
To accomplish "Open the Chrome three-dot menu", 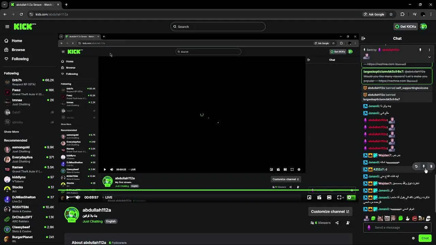I will click(x=431, y=14).
